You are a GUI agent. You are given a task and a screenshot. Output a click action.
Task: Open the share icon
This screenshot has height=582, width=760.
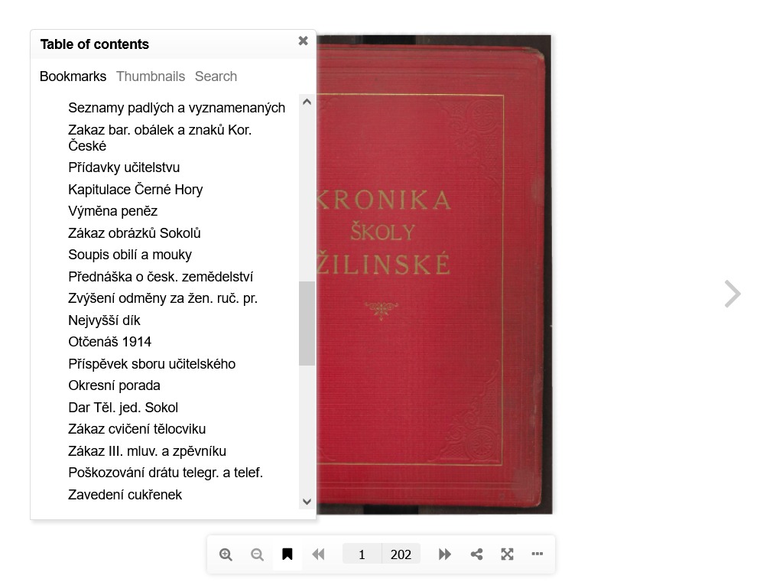[476, 554]
